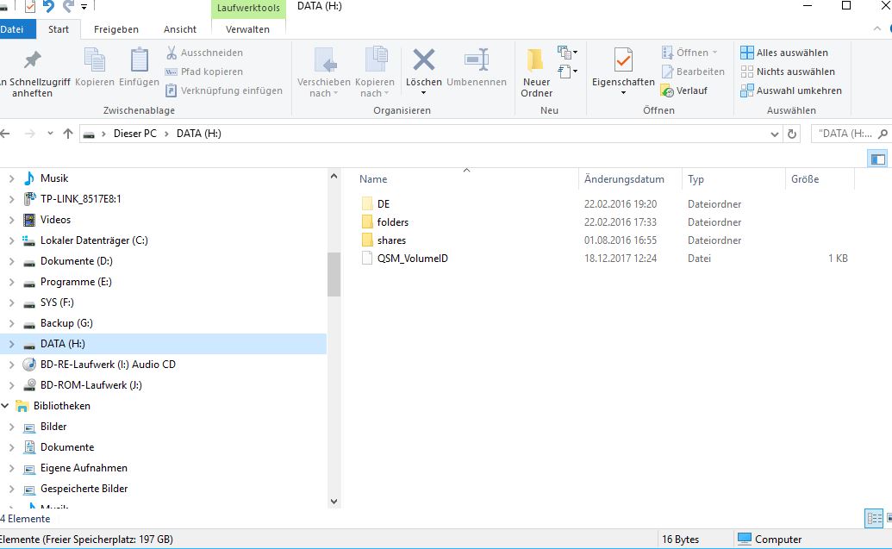
Task: Click the Verlauf history icon
Action: point(668,90)
